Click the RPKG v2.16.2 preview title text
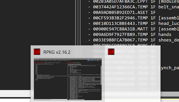Viewport: 179px width, 102px height. click(x=57, y=52)
